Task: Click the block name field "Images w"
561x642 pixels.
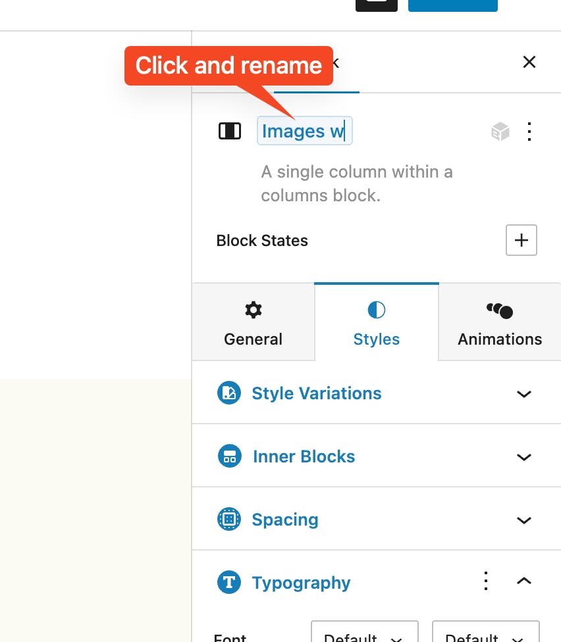Action: [304, 132]
